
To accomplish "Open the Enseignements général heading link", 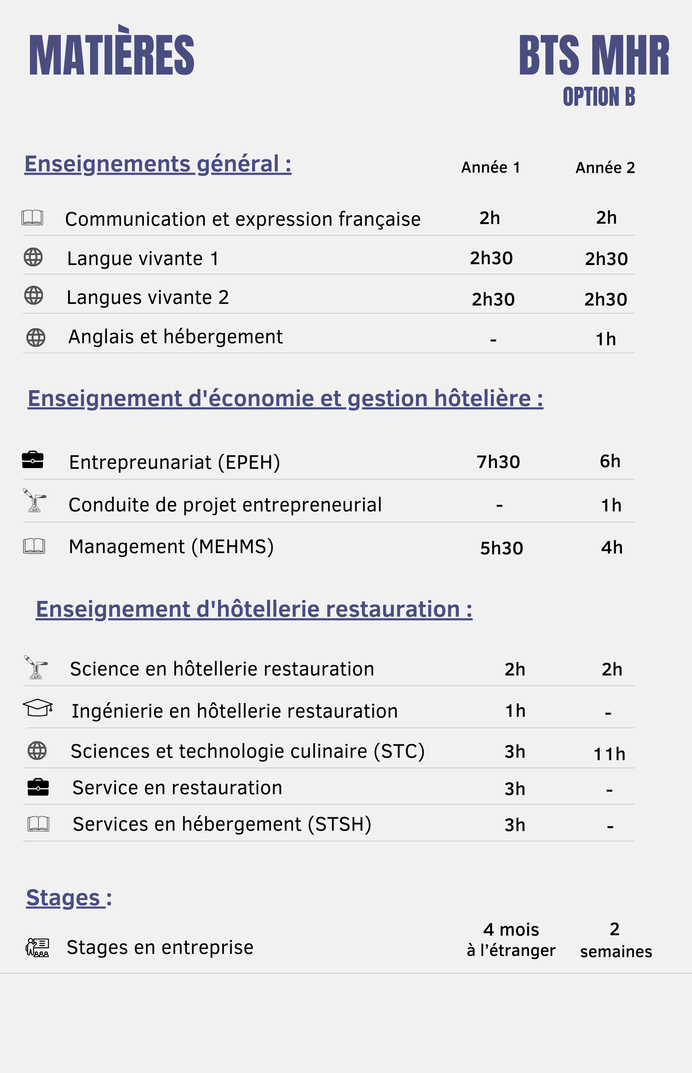I will tap(158, 164).
